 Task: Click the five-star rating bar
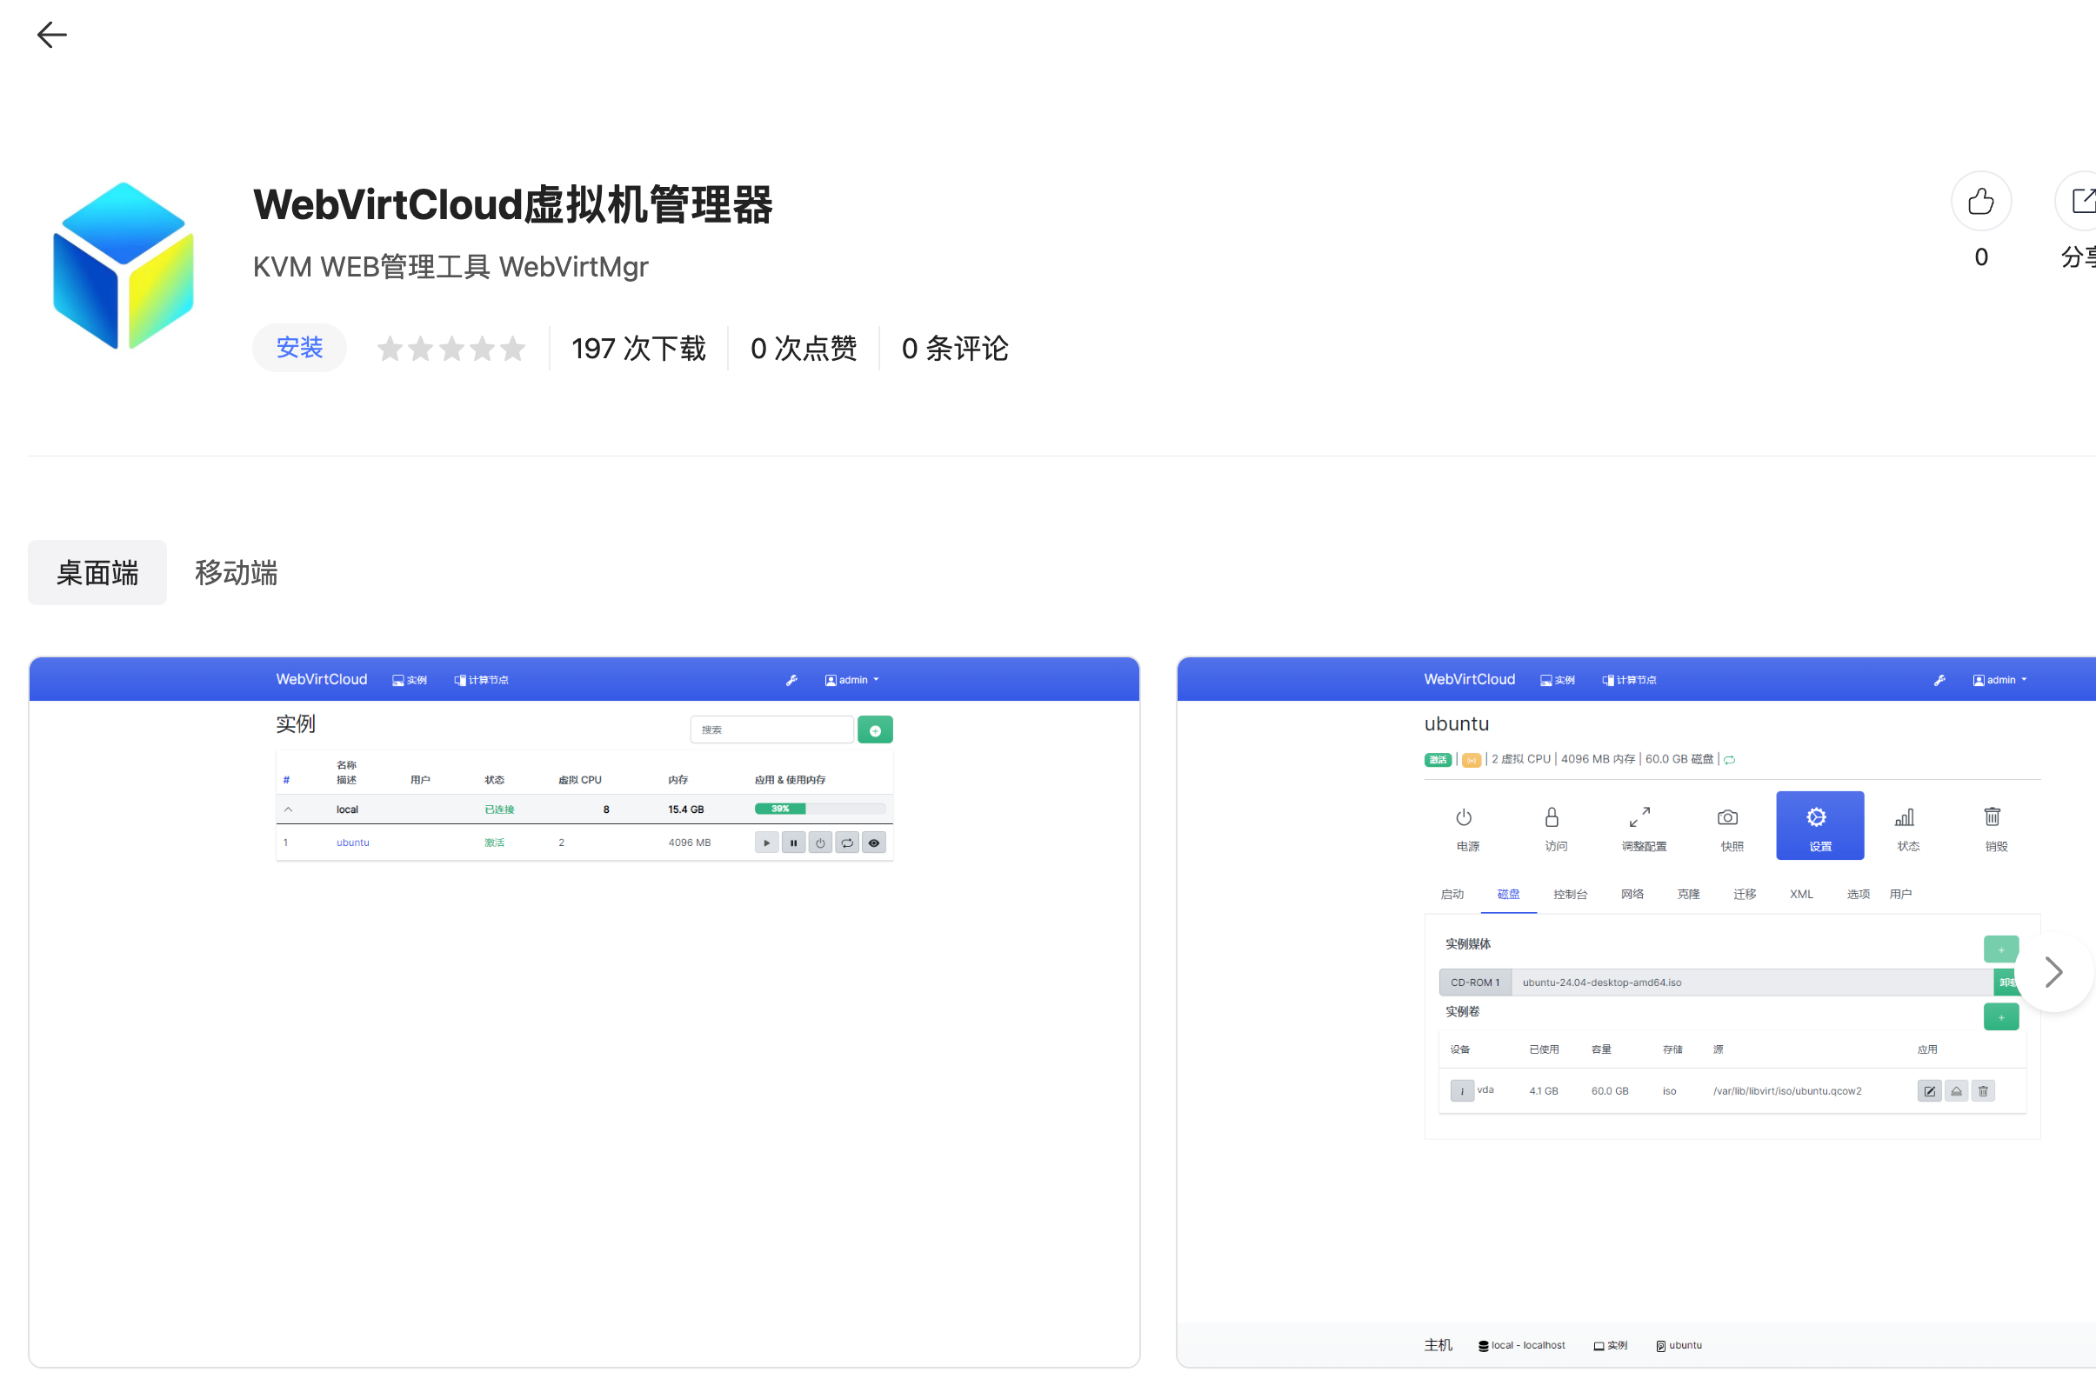click(451, 349)
